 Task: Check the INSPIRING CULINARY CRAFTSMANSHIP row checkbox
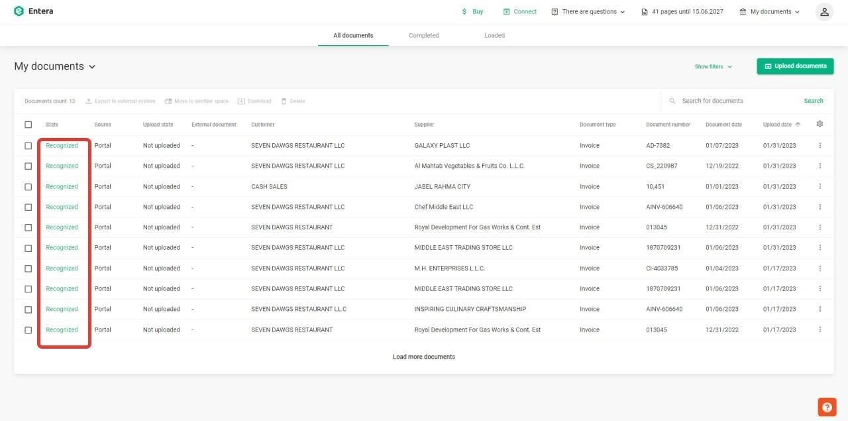click(x=28, y=309)
